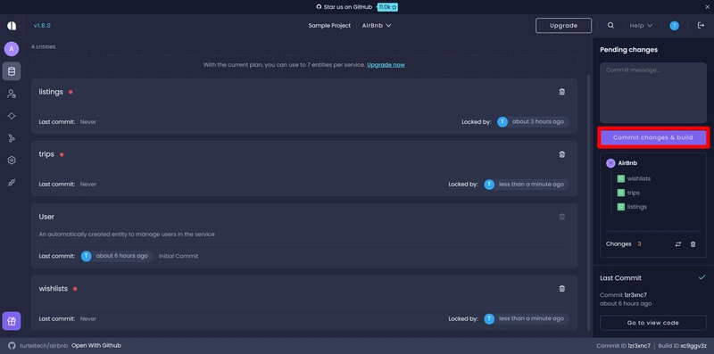Open the gift icon at sidebar bottom

pos(12,321)
